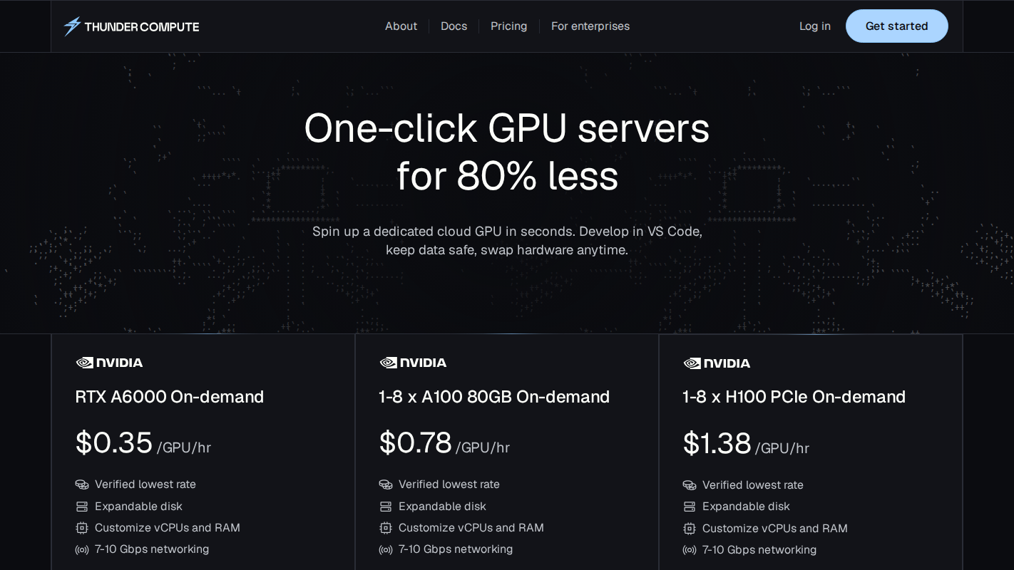Click disk icon beside RTX A6000 Expandable disk

(x=82, y=507)
